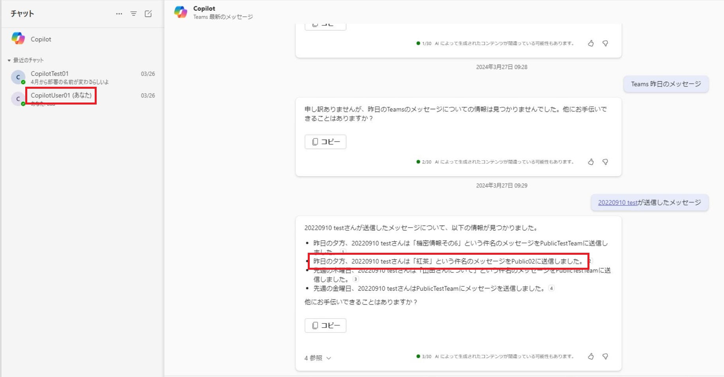Open the chat list more options ellipsis
Screen dimensions: 724x377
point(119,14)
